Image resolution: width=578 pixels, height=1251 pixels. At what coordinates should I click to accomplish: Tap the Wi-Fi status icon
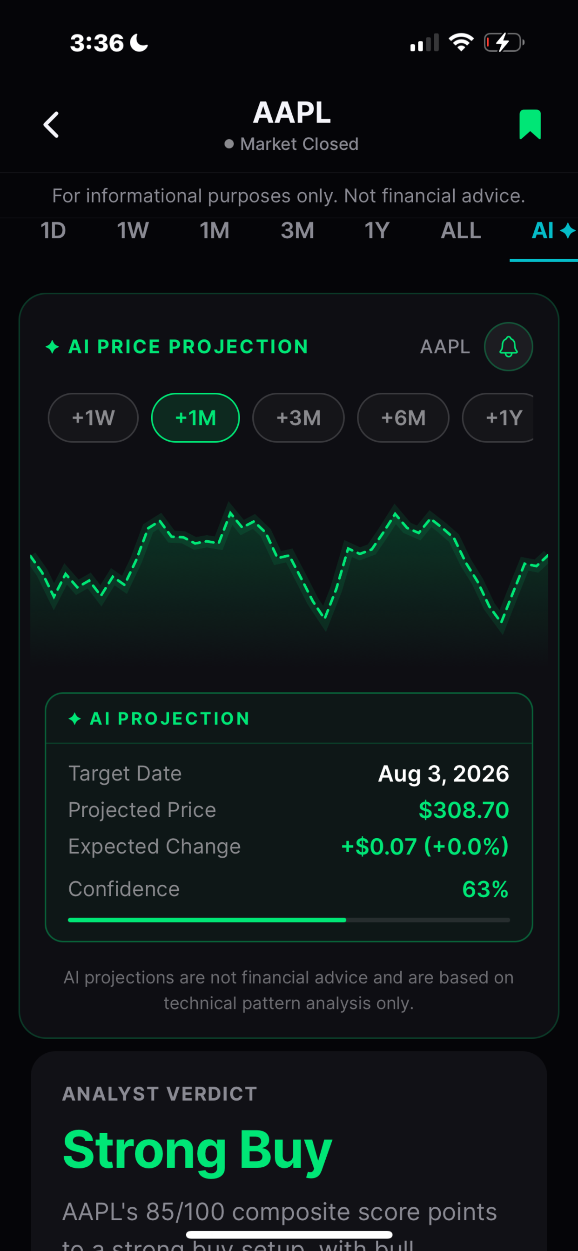coord(461,42)
